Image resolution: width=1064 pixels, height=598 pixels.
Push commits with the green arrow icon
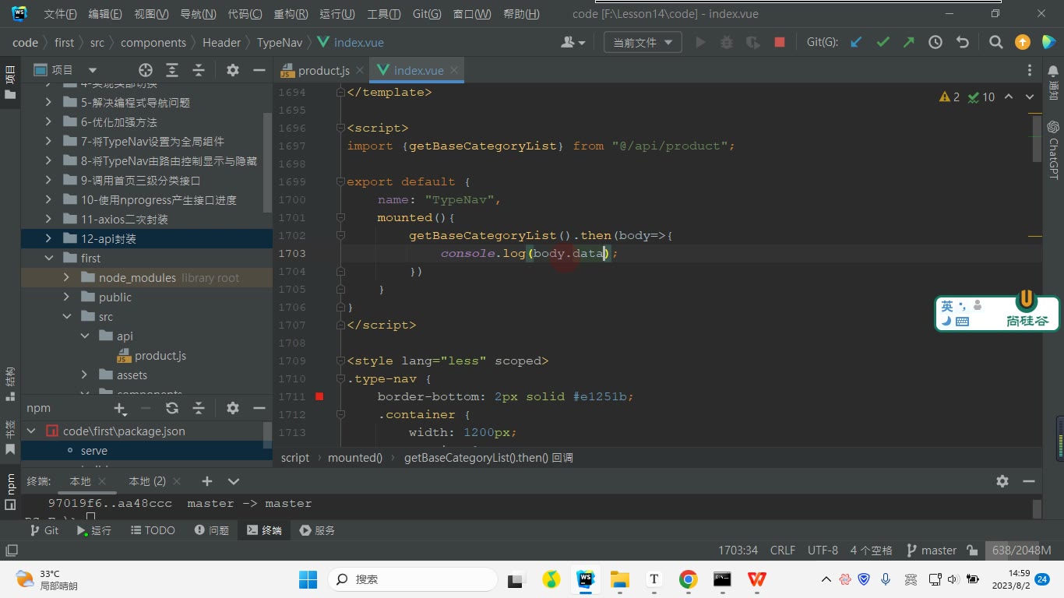909,43
